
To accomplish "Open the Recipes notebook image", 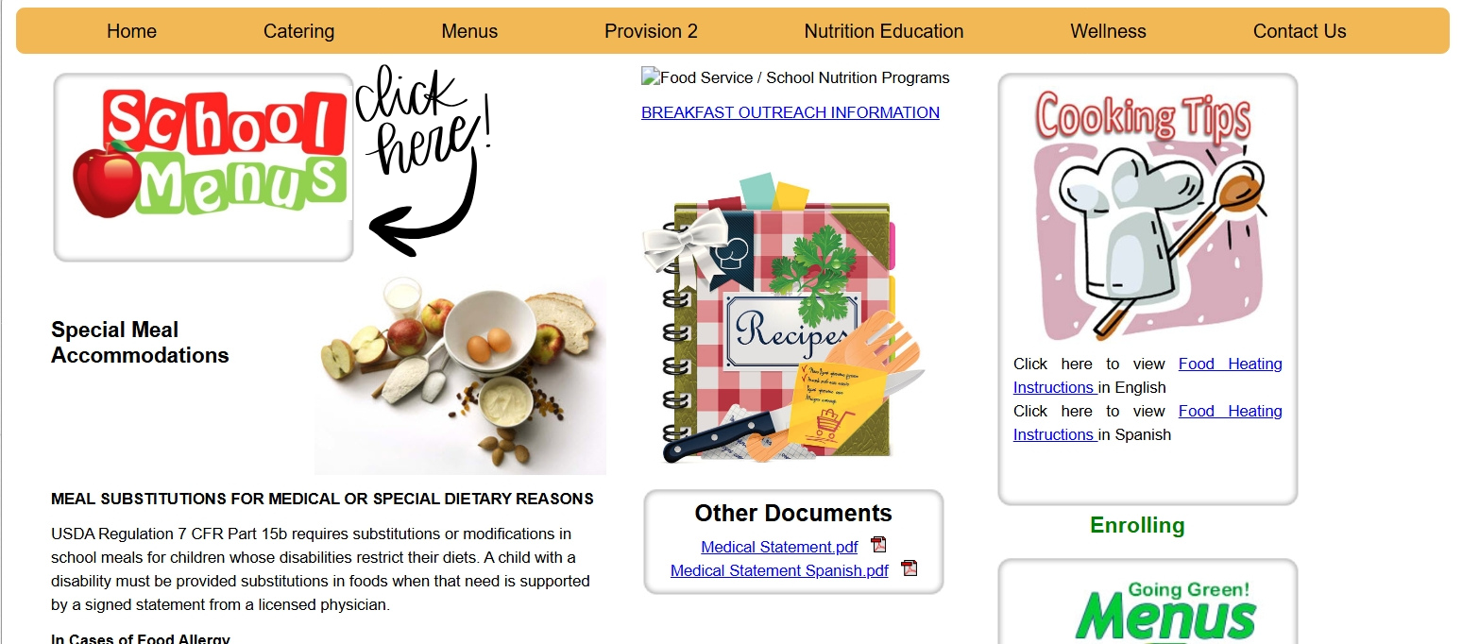I will click(x=783, y=317).
